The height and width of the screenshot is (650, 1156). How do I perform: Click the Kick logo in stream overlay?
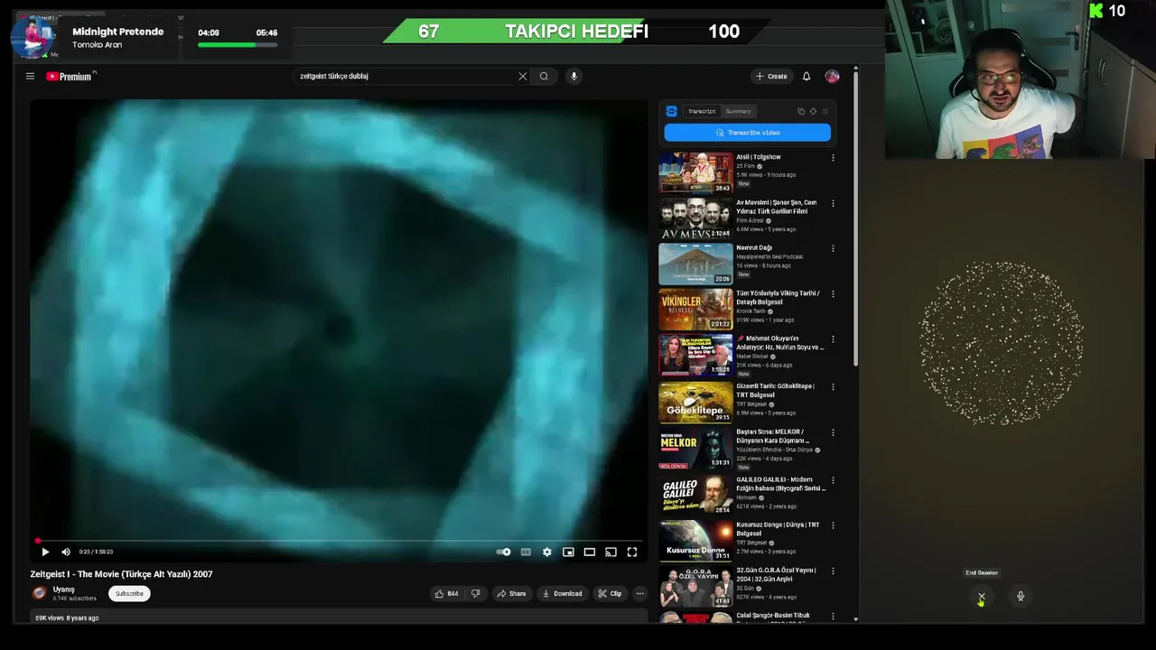coord(1096,11)
